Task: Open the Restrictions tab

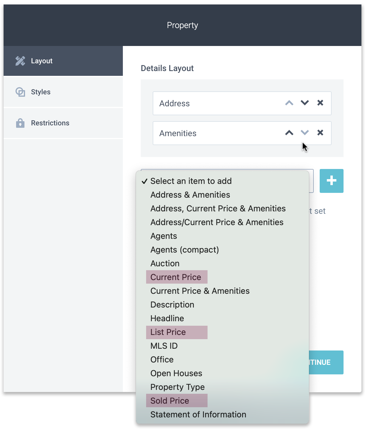Action: [x=63, y=123]
